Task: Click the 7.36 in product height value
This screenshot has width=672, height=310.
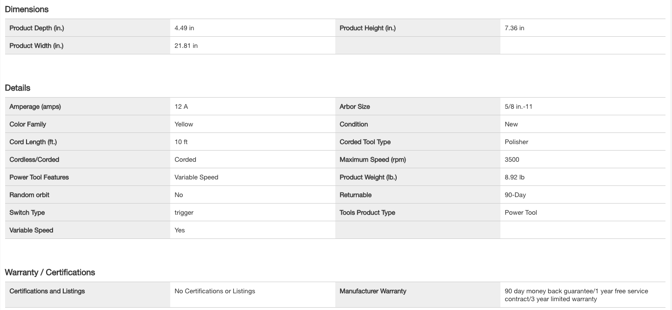Action: pyautogui.click(x=514, y=28)
